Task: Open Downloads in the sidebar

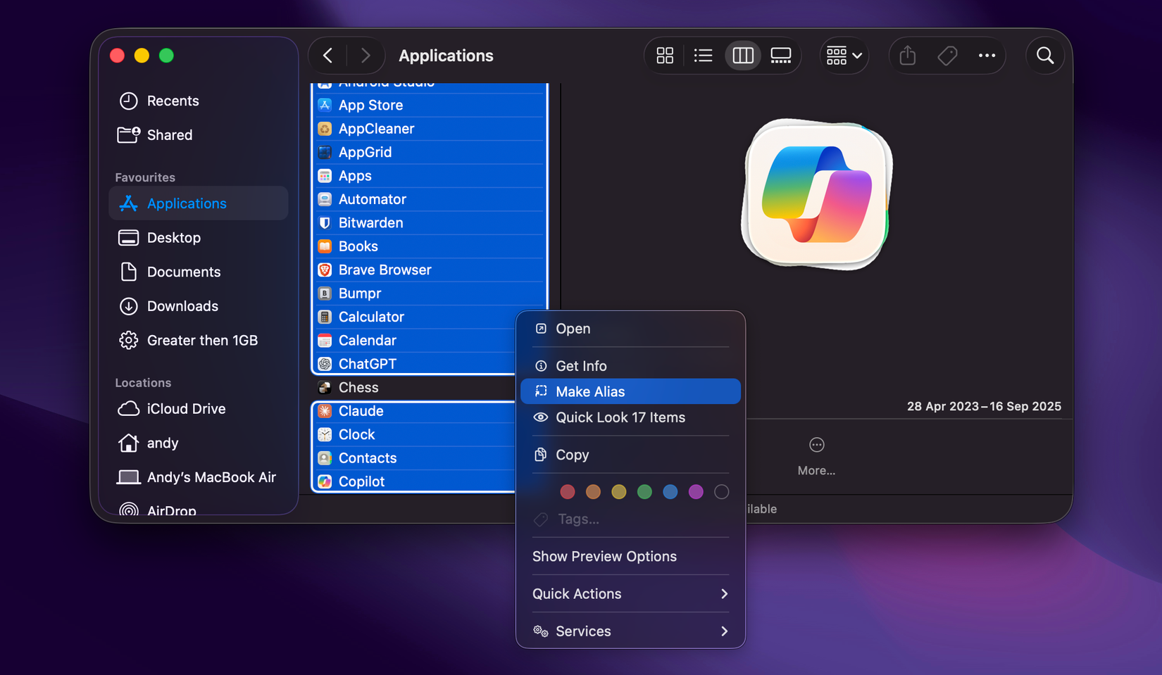Action: 182,306
